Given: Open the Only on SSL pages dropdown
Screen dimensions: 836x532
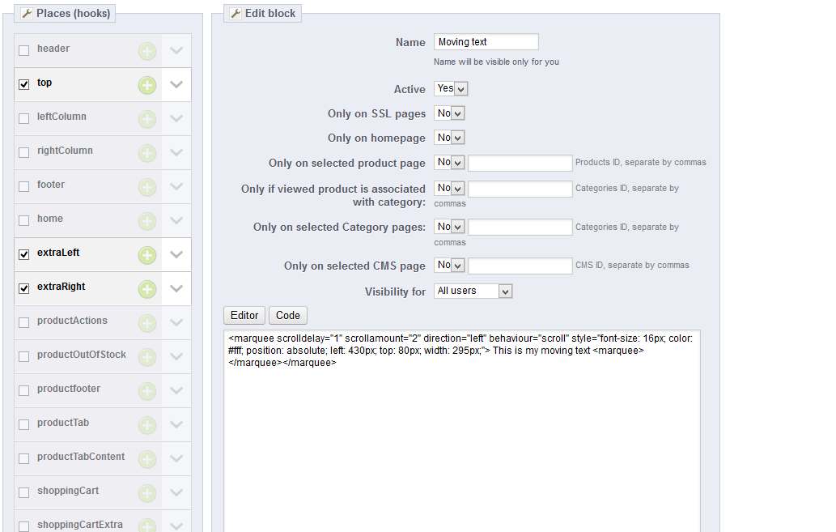Looking at the screenshot, I should pos(449,113).
